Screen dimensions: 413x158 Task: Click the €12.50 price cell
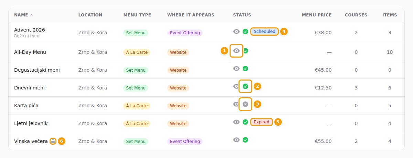(323, 88)
